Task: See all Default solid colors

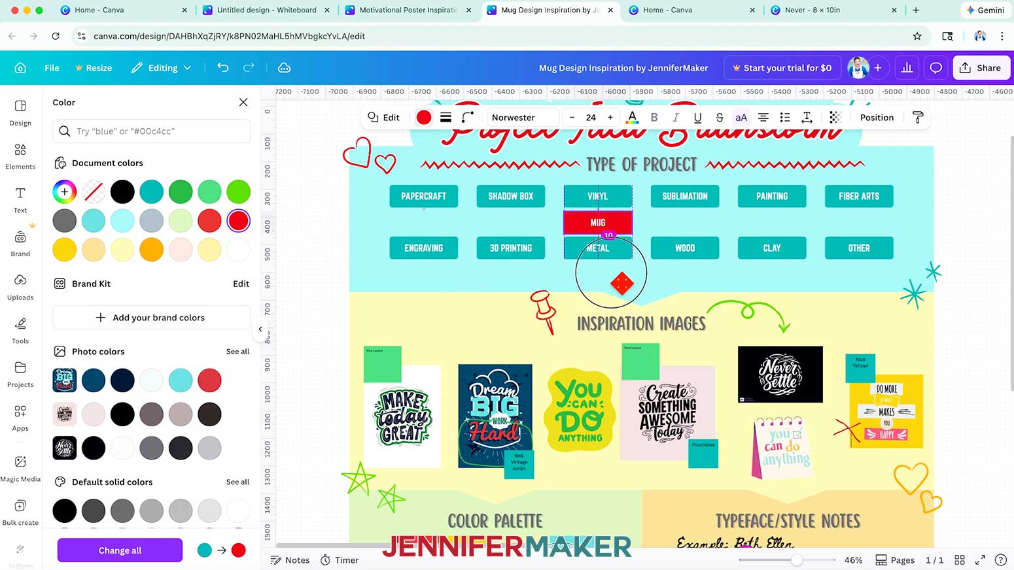Action: click(237, 482)
